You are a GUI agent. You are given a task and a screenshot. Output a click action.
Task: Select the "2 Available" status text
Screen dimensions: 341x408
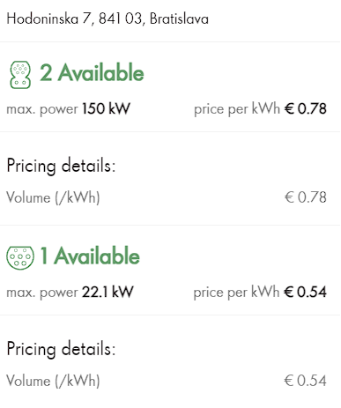(x=92, y=72)
